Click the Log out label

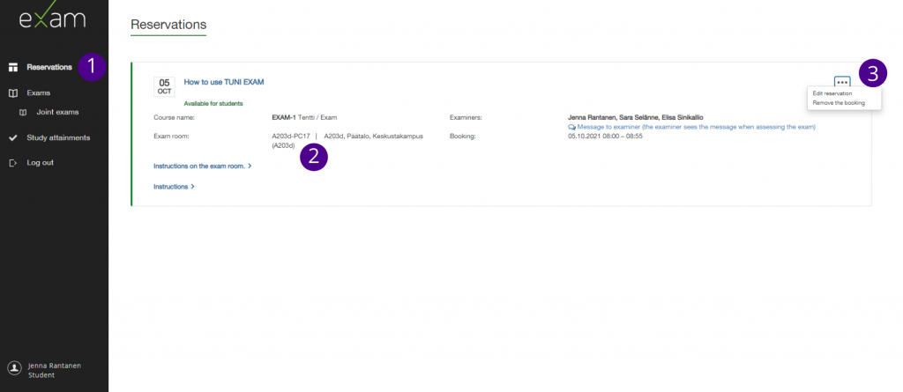coord(41,163)
